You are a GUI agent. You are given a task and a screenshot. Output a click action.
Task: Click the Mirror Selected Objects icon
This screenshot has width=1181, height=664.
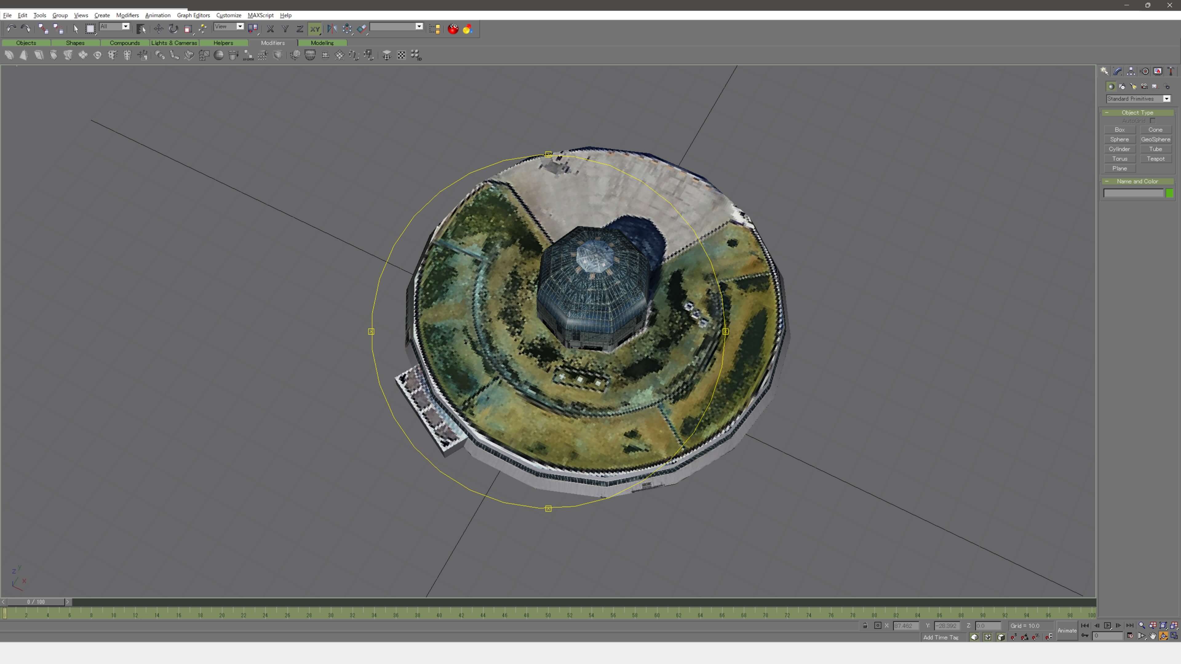click(332, 29)
